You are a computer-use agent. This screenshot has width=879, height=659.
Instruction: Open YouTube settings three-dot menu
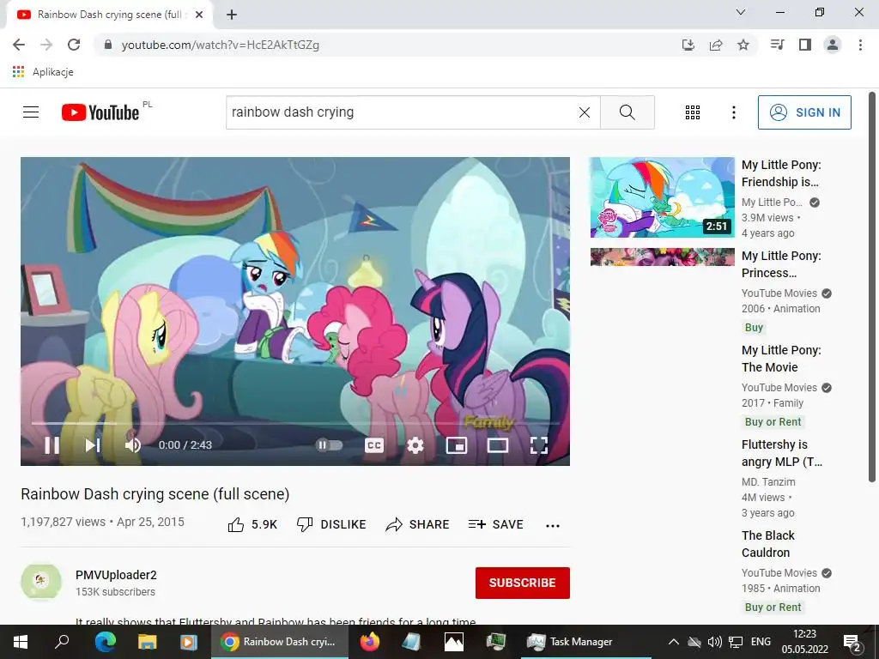coord(733,112)
